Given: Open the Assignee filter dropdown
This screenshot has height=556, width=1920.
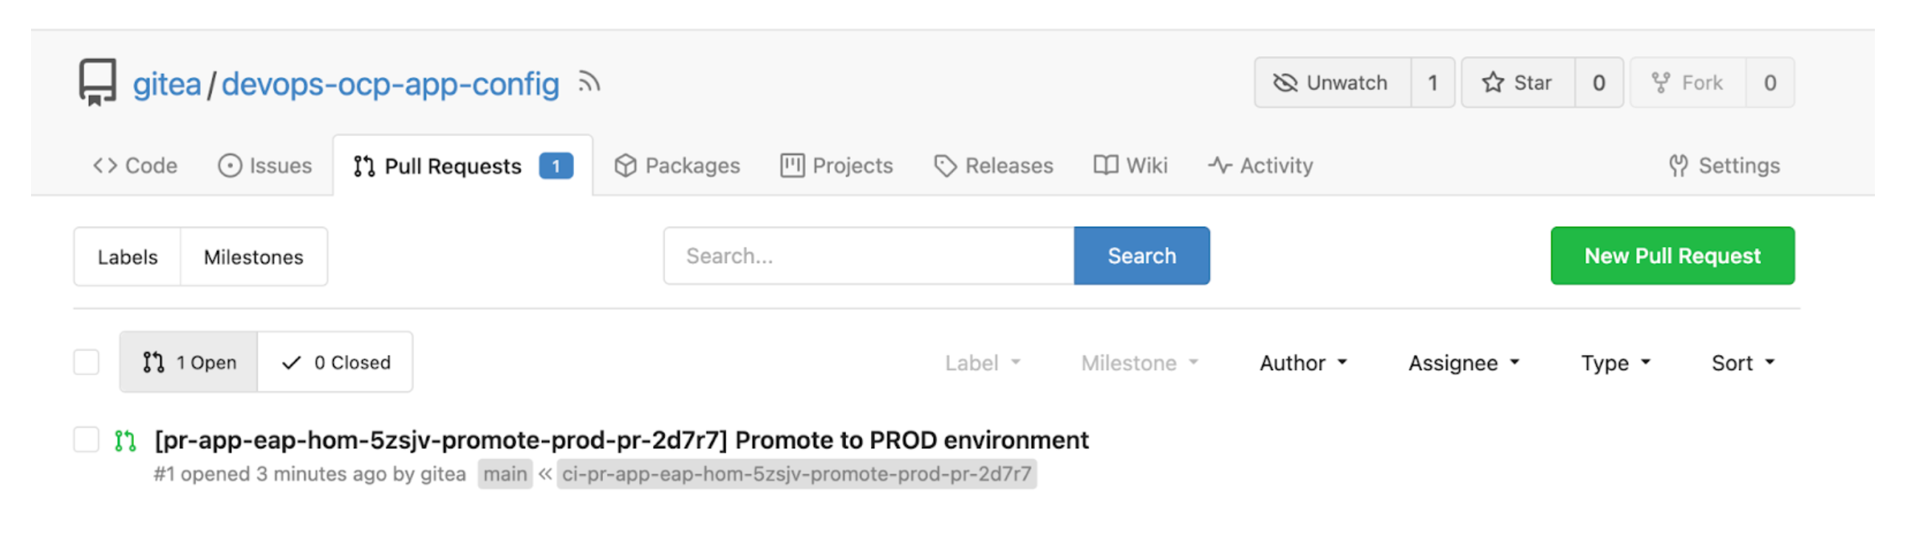Looking at the screenshot, I should coord(1463,363).
